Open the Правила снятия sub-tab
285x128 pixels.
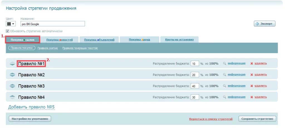(x=48, y=48)
